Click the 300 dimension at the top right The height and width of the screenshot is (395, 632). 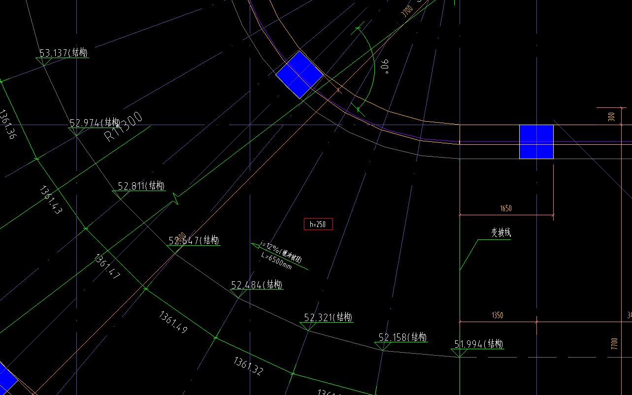[x=612, y=117]
